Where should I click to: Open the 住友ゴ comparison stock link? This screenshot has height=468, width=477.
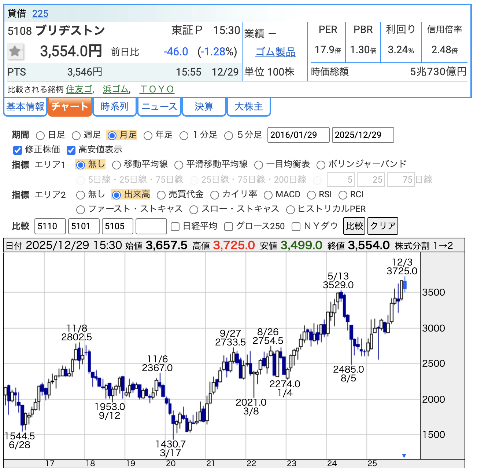[79, 89]
